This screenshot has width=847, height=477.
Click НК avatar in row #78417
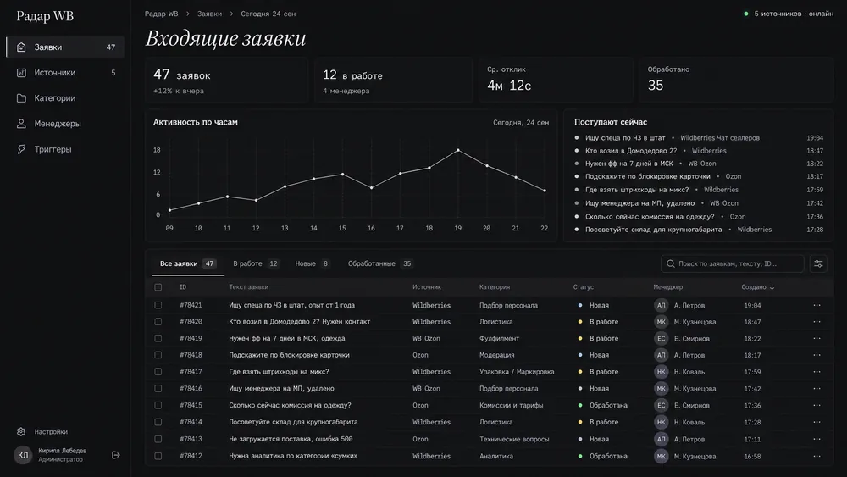[x=661, y=372]
